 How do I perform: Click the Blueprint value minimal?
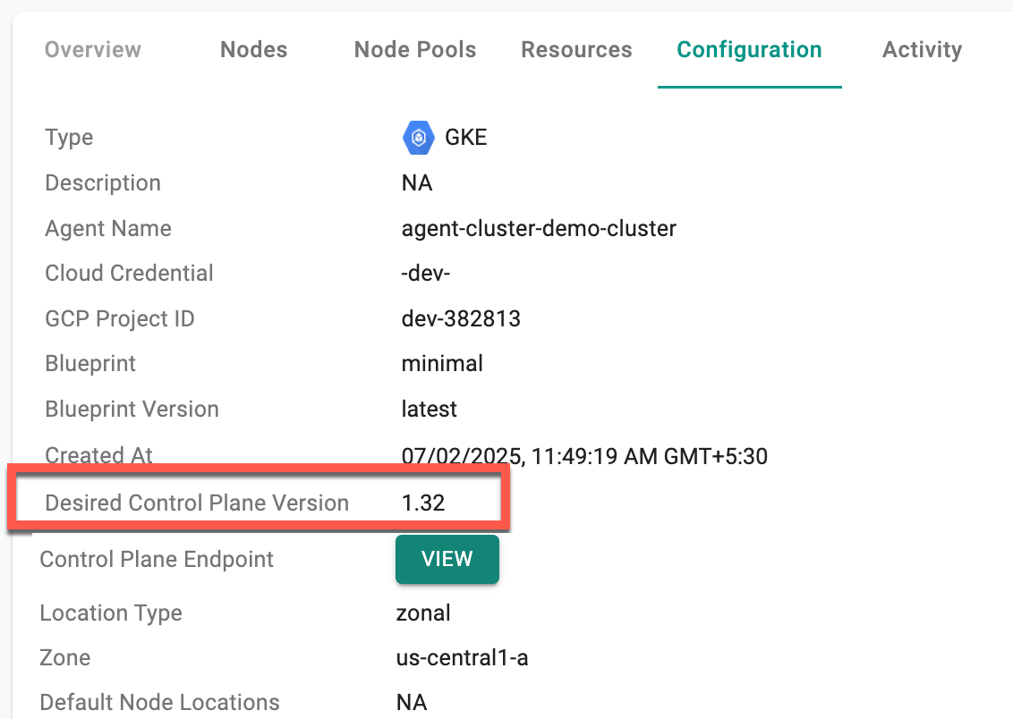click(x=442, y=364)
